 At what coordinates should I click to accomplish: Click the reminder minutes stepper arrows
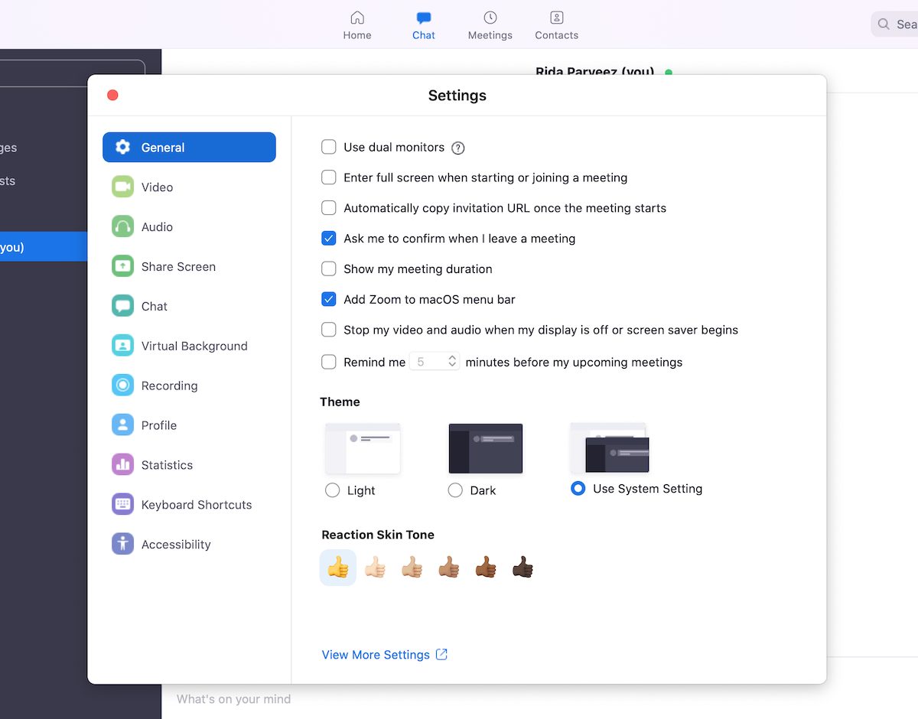[452, 362]
